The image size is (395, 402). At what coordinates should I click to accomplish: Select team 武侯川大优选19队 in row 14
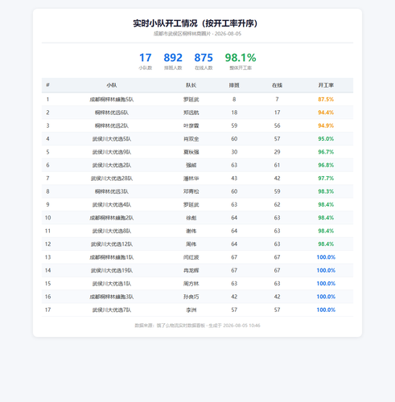(x=112, y=270)
